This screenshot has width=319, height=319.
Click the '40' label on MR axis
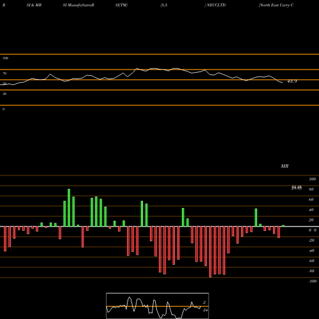311,210
